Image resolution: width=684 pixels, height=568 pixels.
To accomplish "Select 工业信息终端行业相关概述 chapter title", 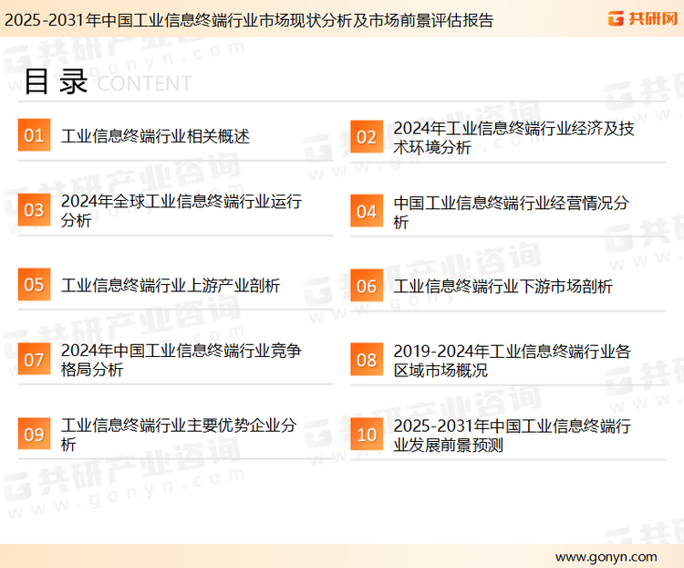I will tap(155, 136).
